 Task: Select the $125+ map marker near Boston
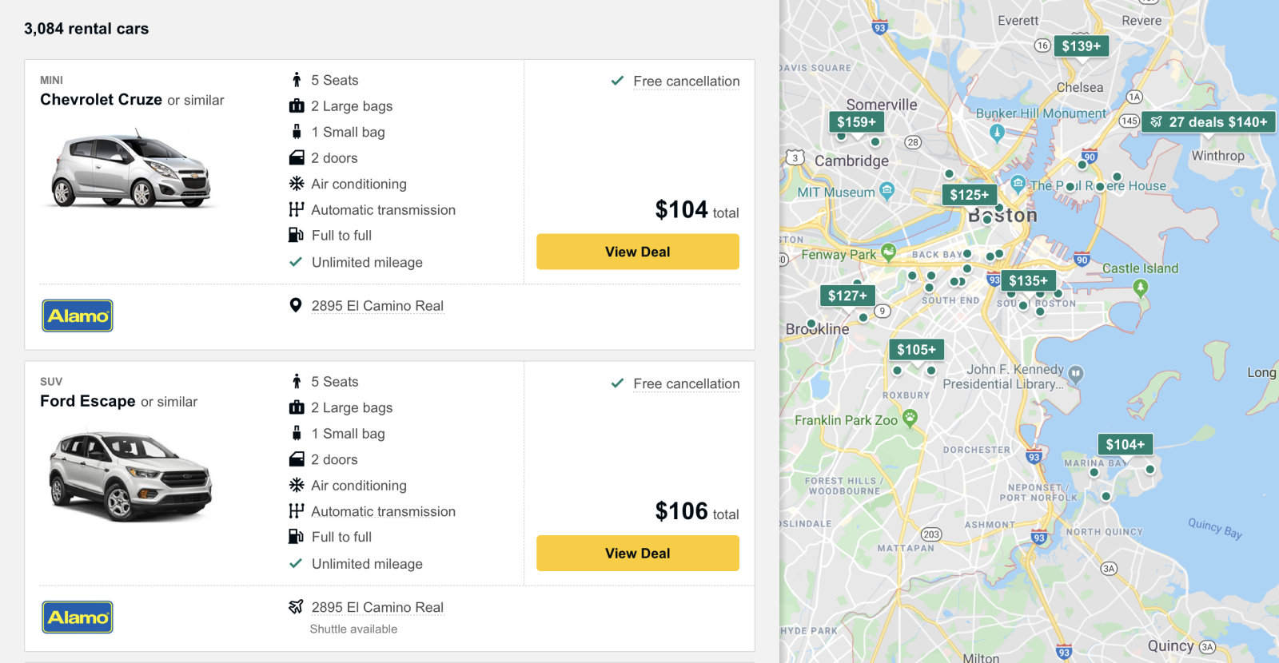coord(969,195)
